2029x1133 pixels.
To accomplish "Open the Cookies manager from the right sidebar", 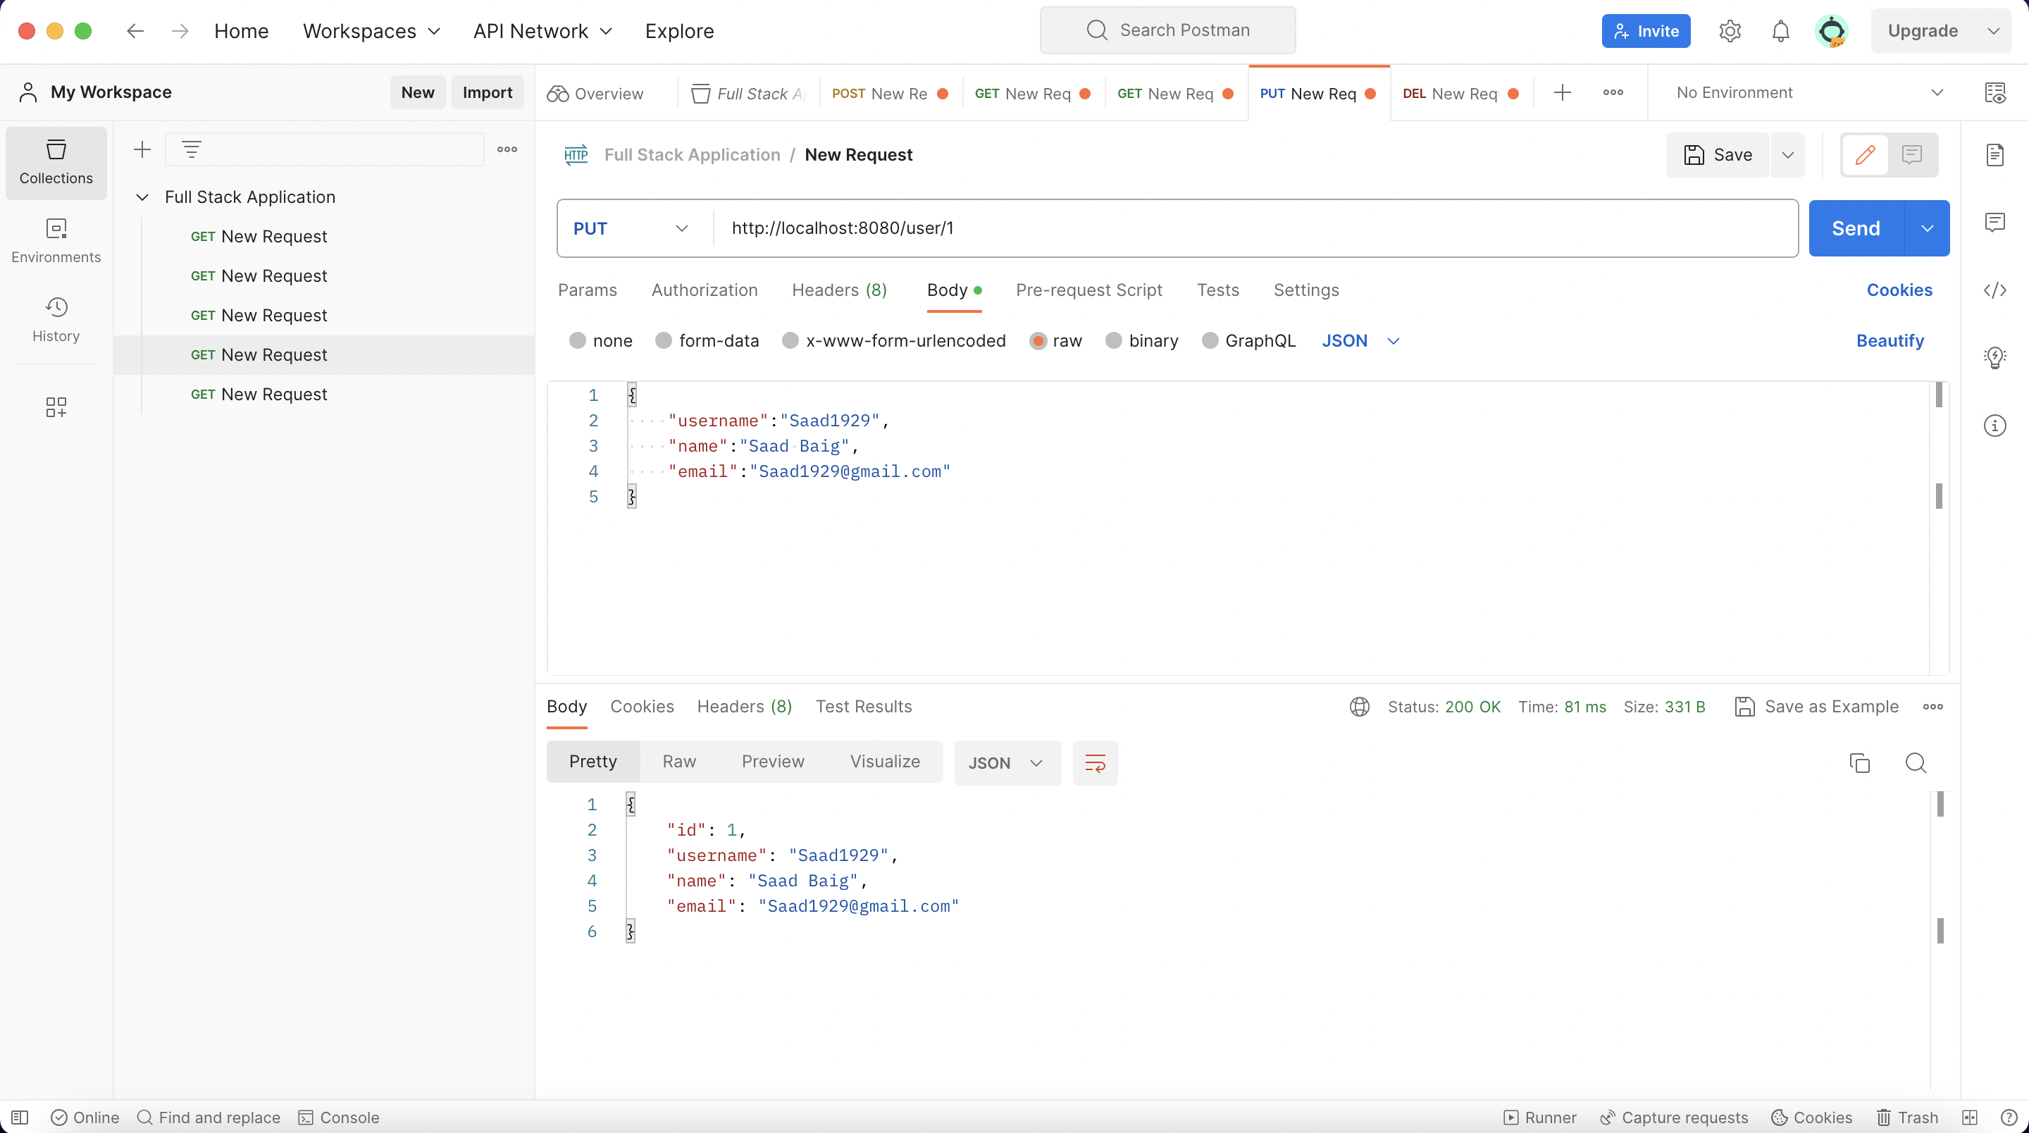I will pos(1899,290).
